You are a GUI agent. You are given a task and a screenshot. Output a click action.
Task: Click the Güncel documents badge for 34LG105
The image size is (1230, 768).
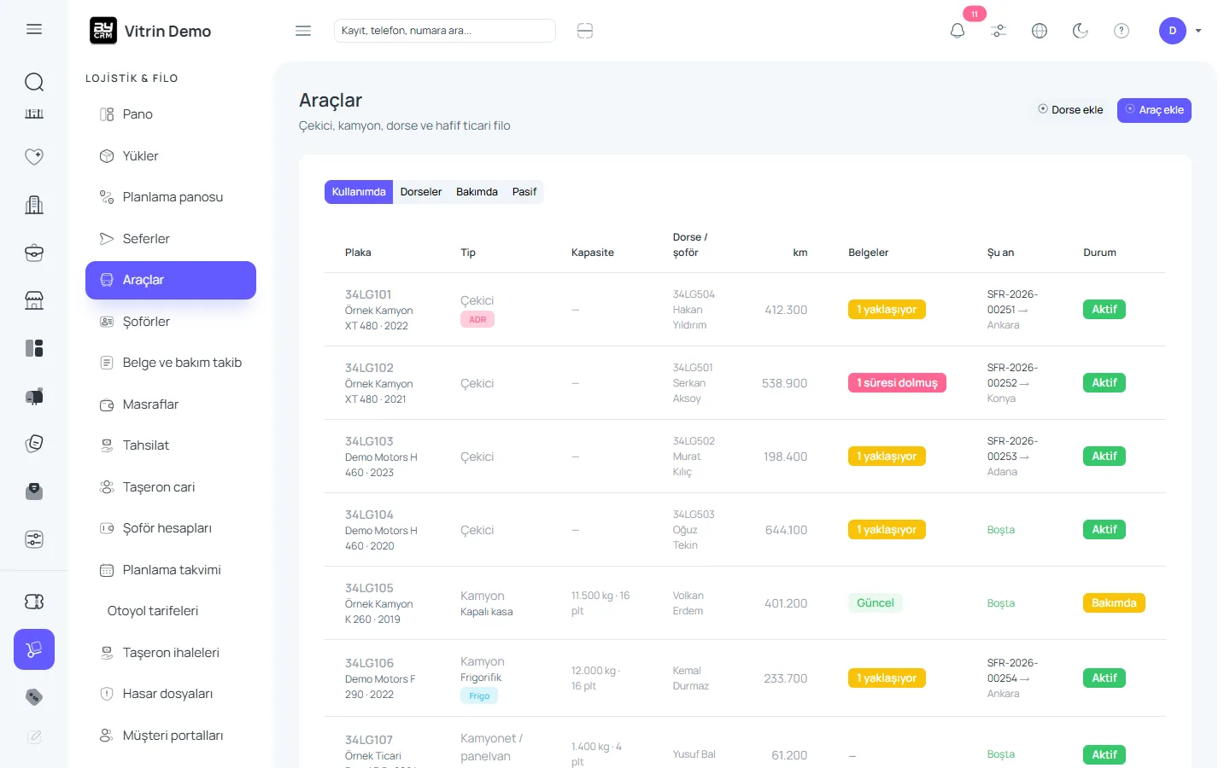(x=876, y=603)
